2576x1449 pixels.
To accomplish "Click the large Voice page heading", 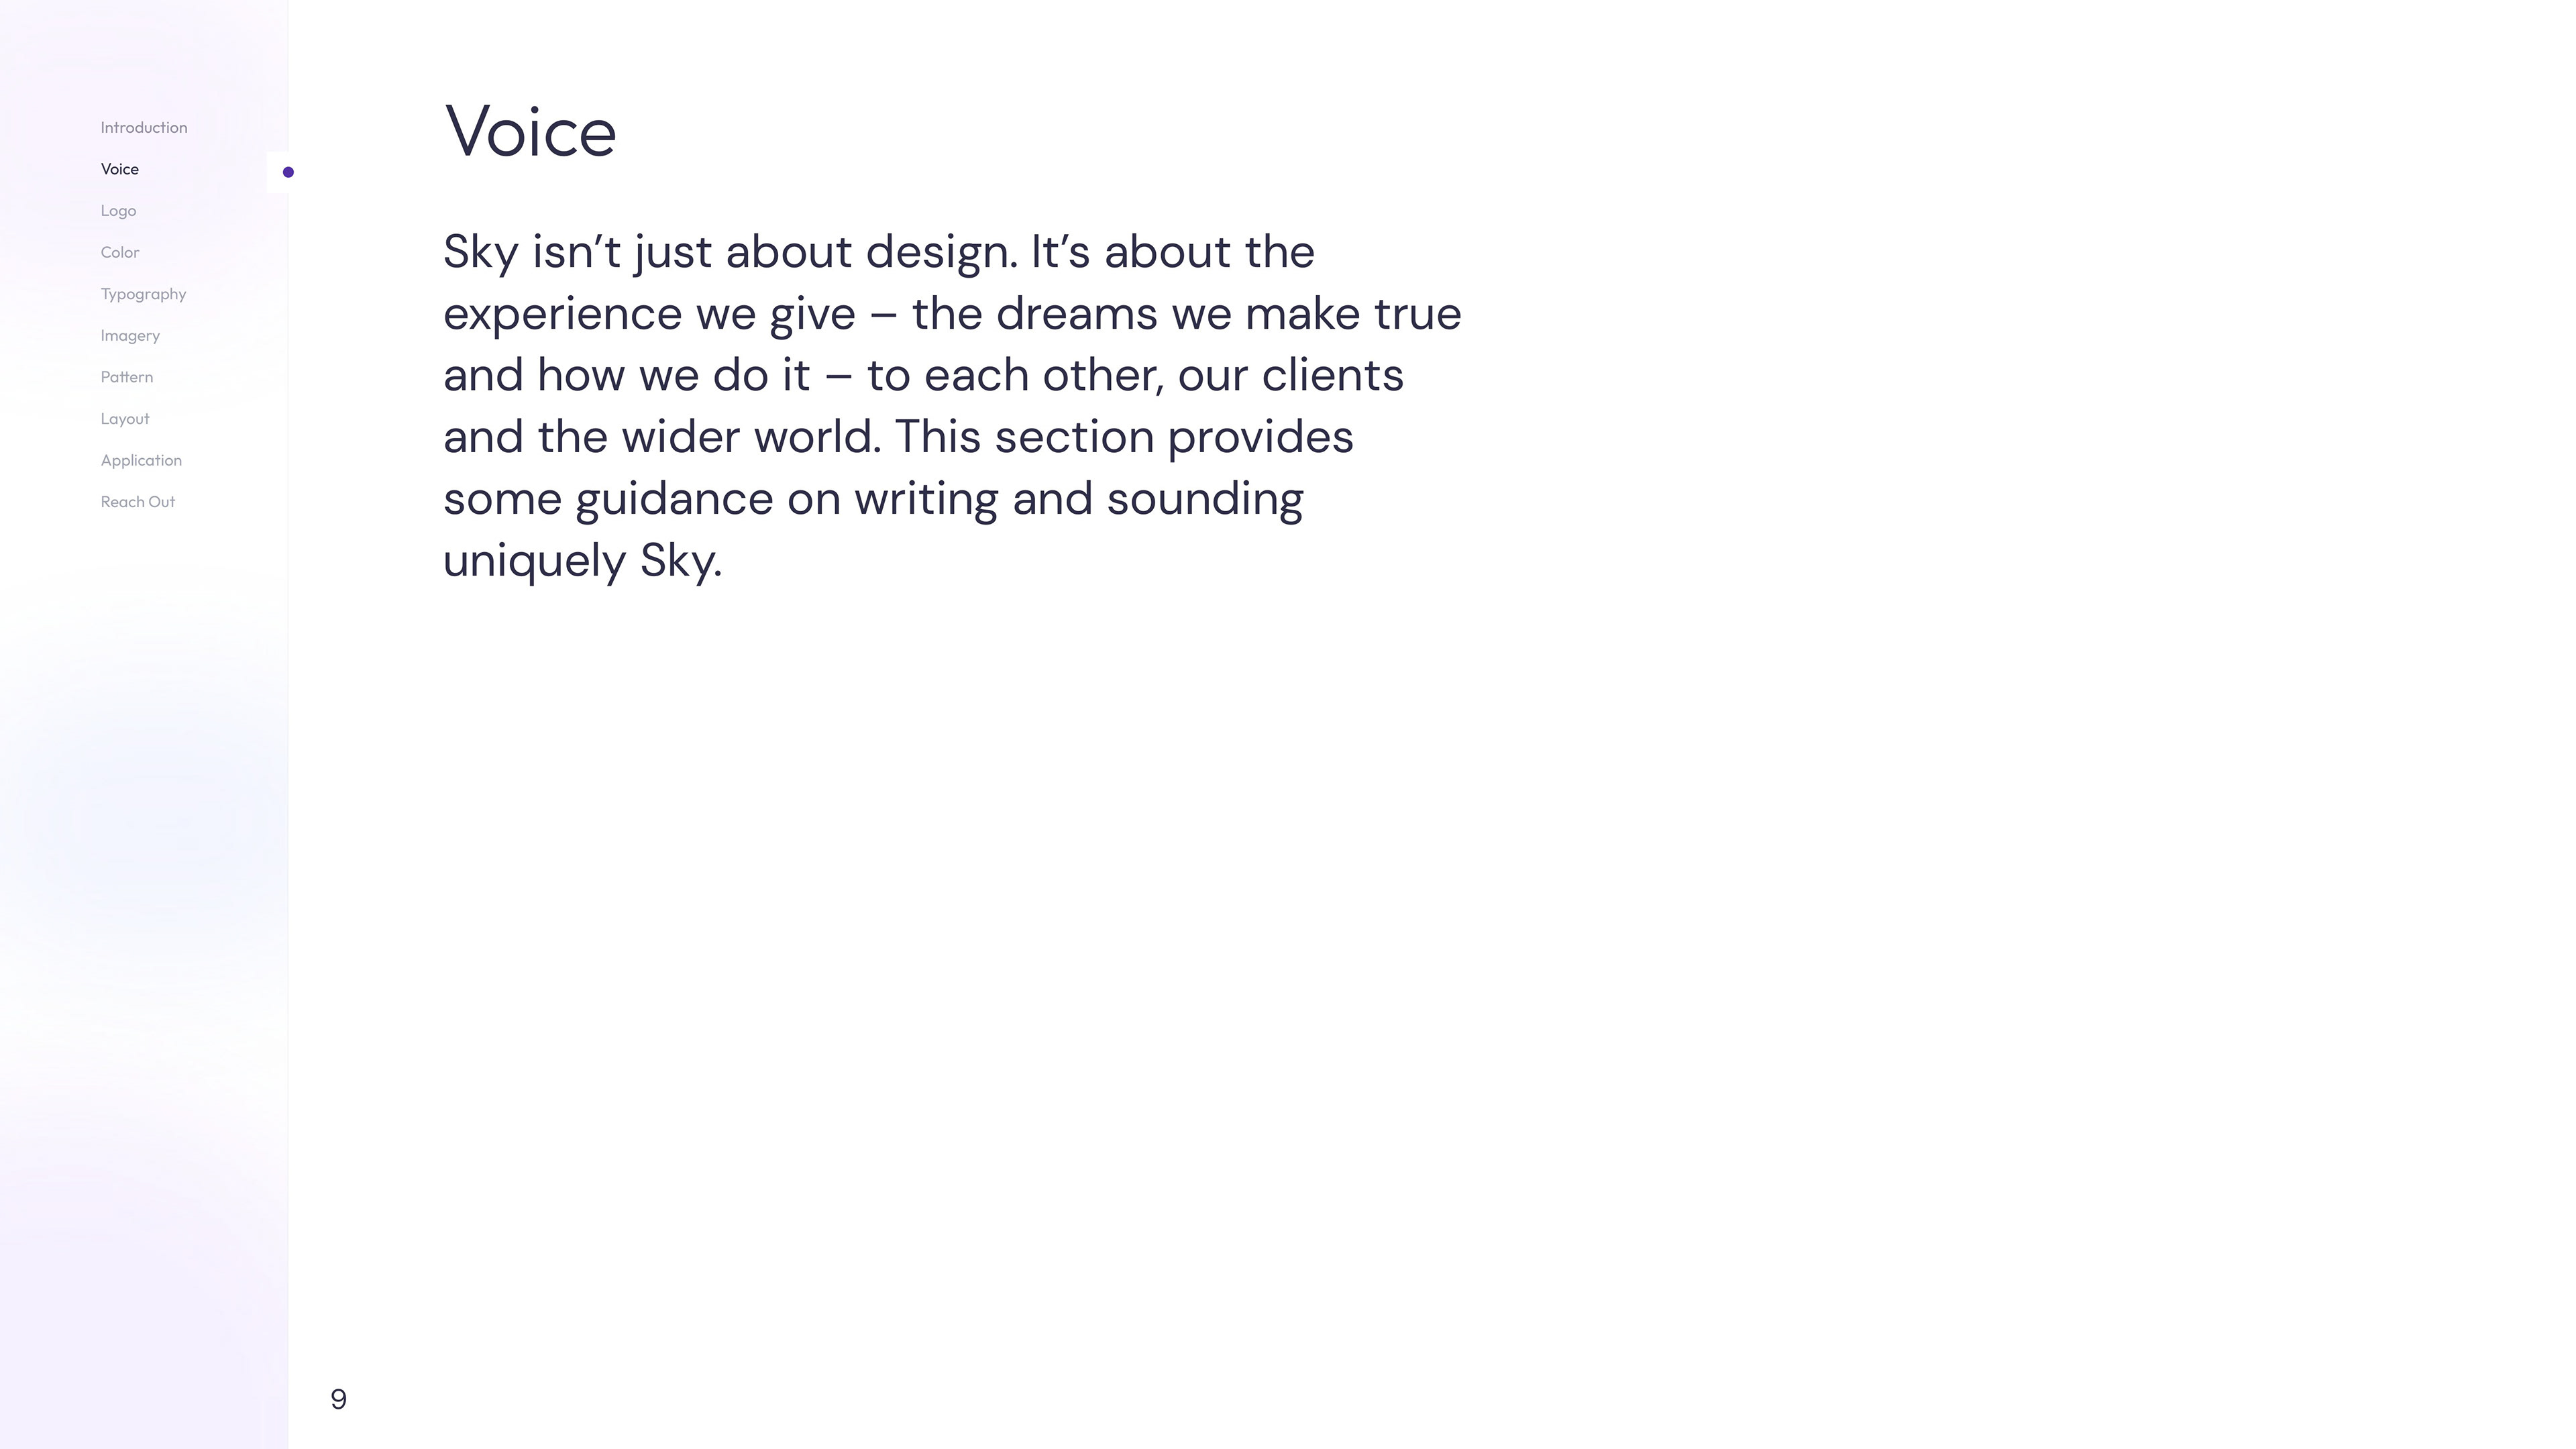I will (530, 132).
